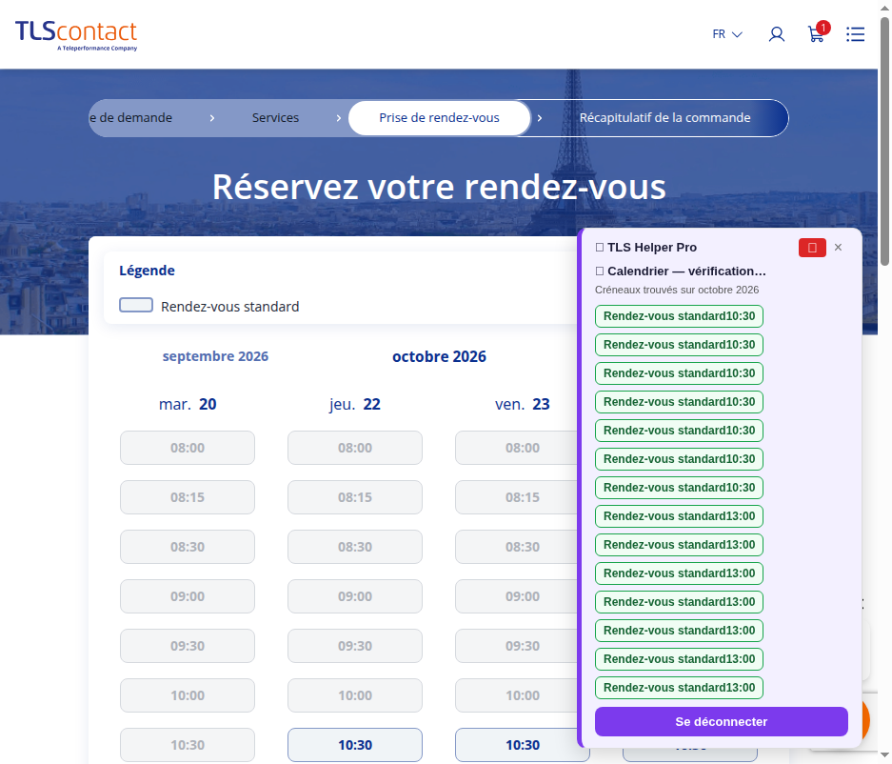Open the shopping cart with 1 item
The image size is (892, 764).
(818, 33)
